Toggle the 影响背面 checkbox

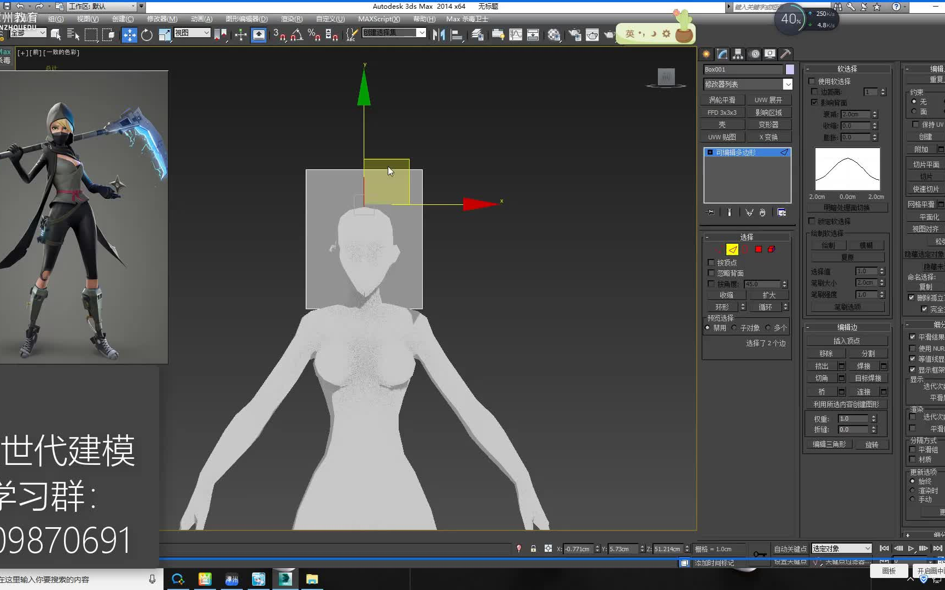[814, 102]
